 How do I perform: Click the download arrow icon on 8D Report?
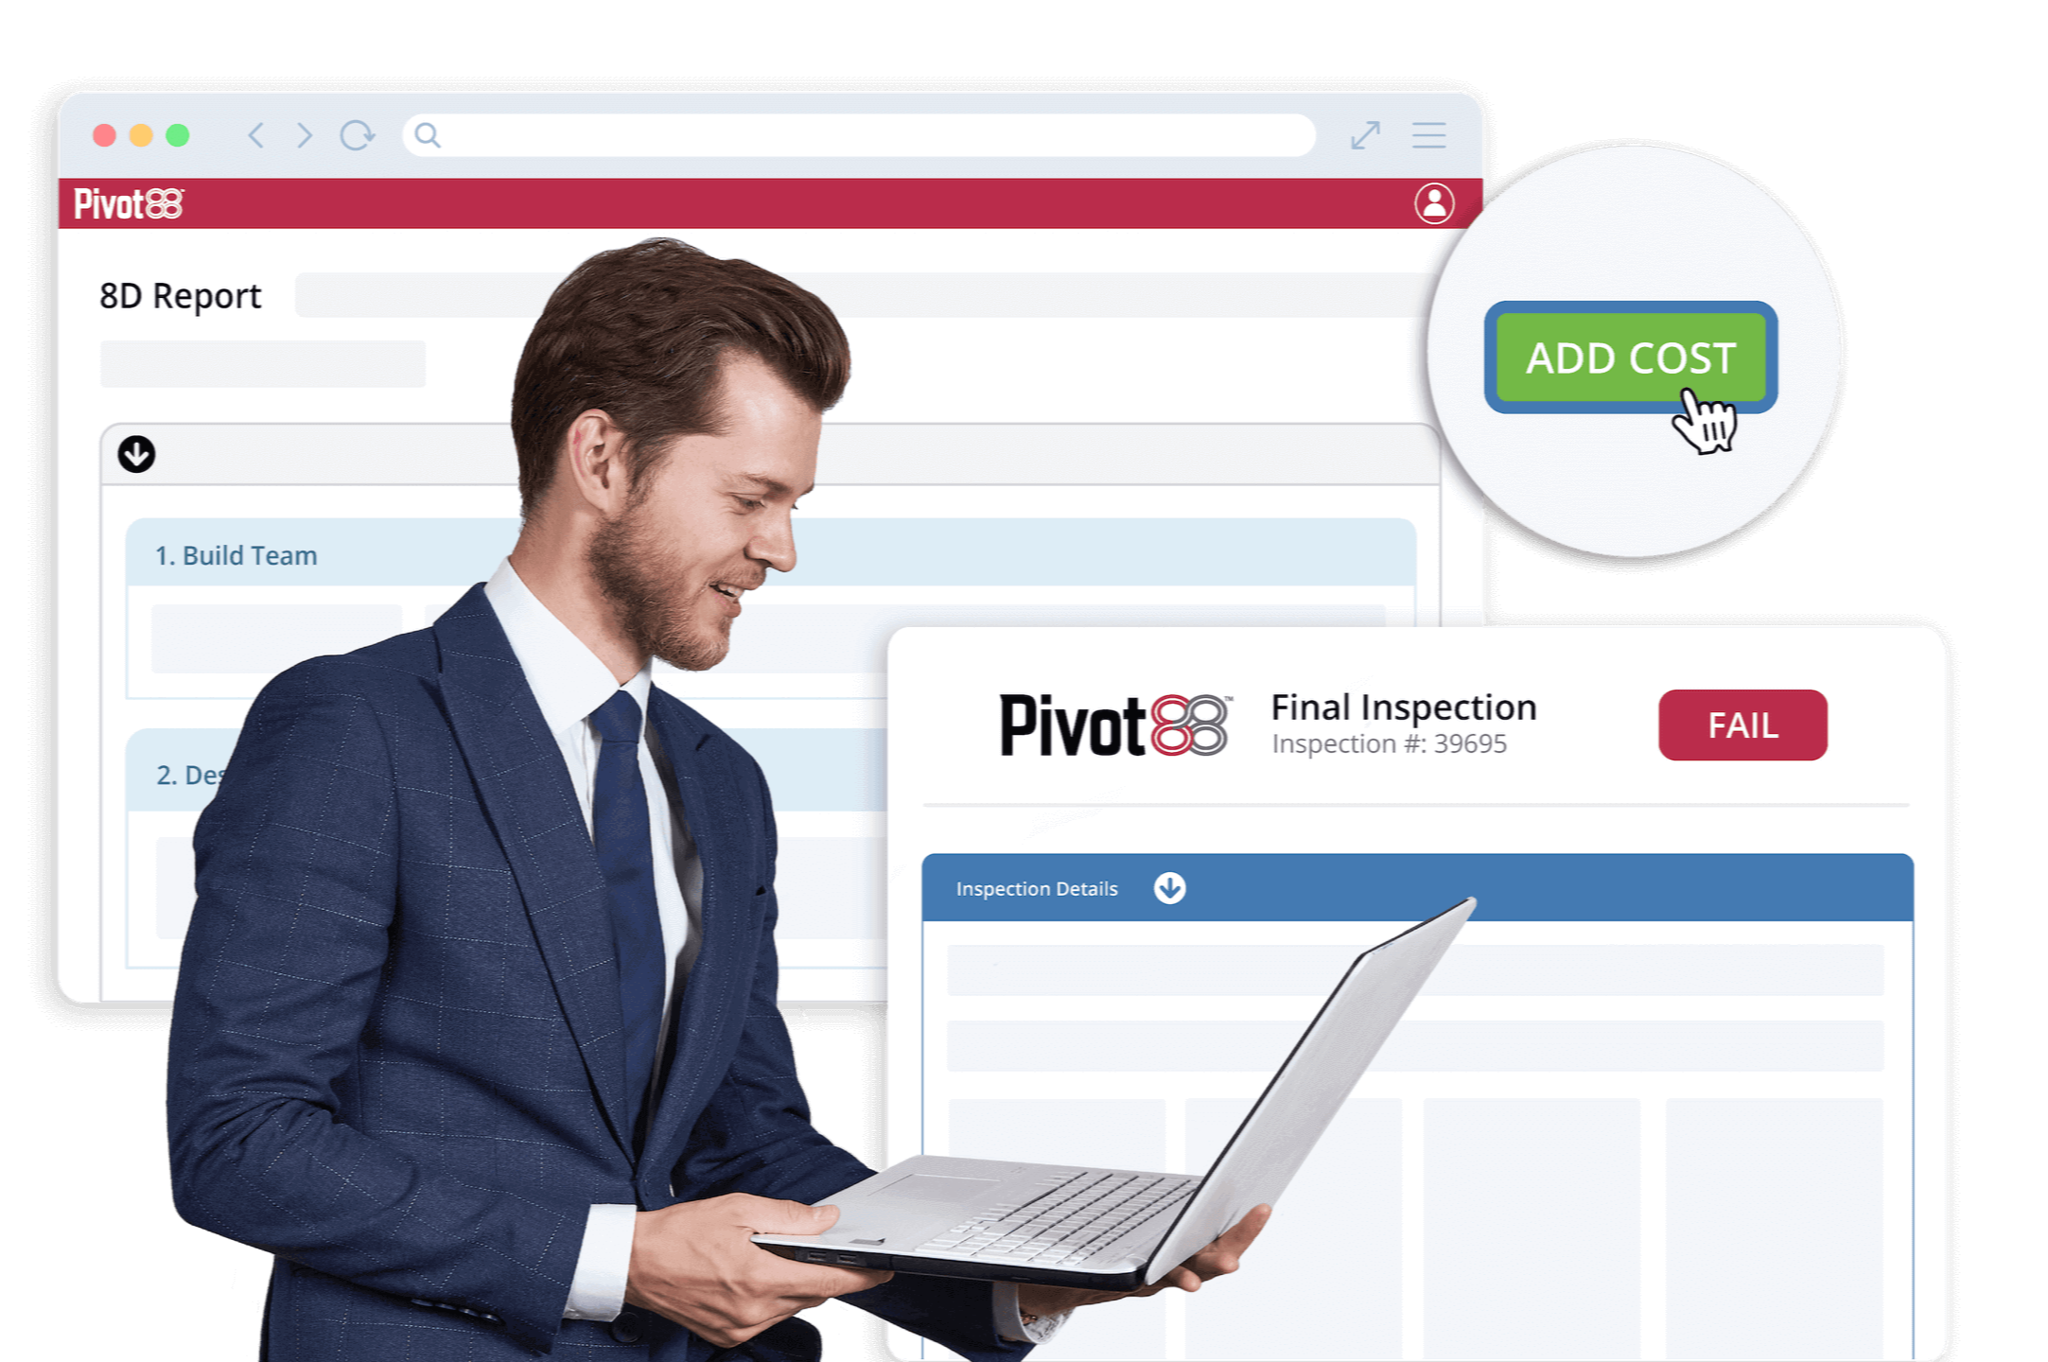(137, 453)
